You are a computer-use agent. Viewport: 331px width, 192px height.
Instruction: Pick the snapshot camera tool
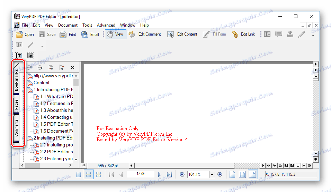(30, 56)
